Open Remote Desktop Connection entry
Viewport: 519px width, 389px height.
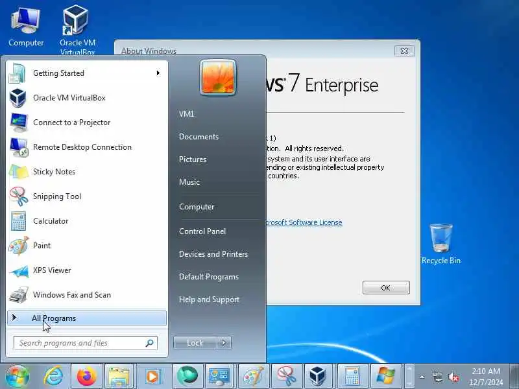(x=87, y=147)
